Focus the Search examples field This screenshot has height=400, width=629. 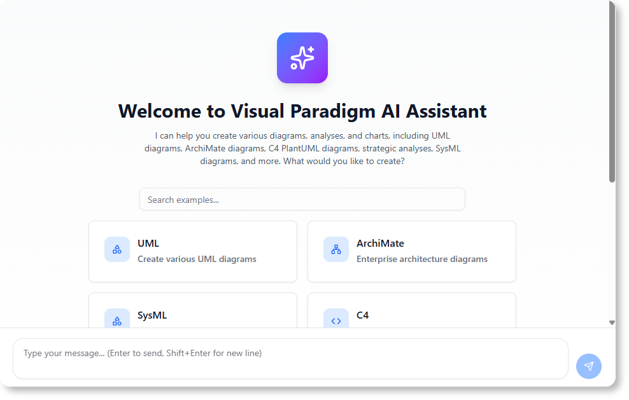(302, 200)
